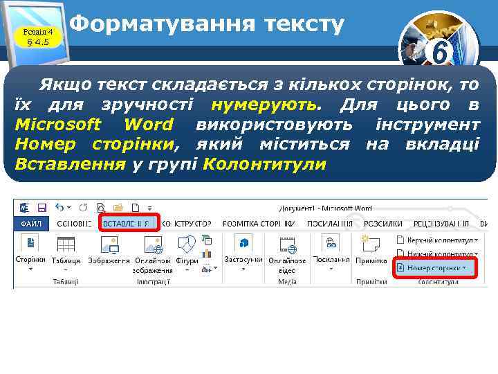This screenshot has height=374, width=498.
Task: Click the Word application icon in title bar
Action: [x=24, y=208]
